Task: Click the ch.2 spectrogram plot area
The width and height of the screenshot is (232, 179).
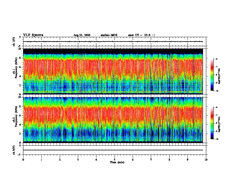Action: tap(113, 120)
